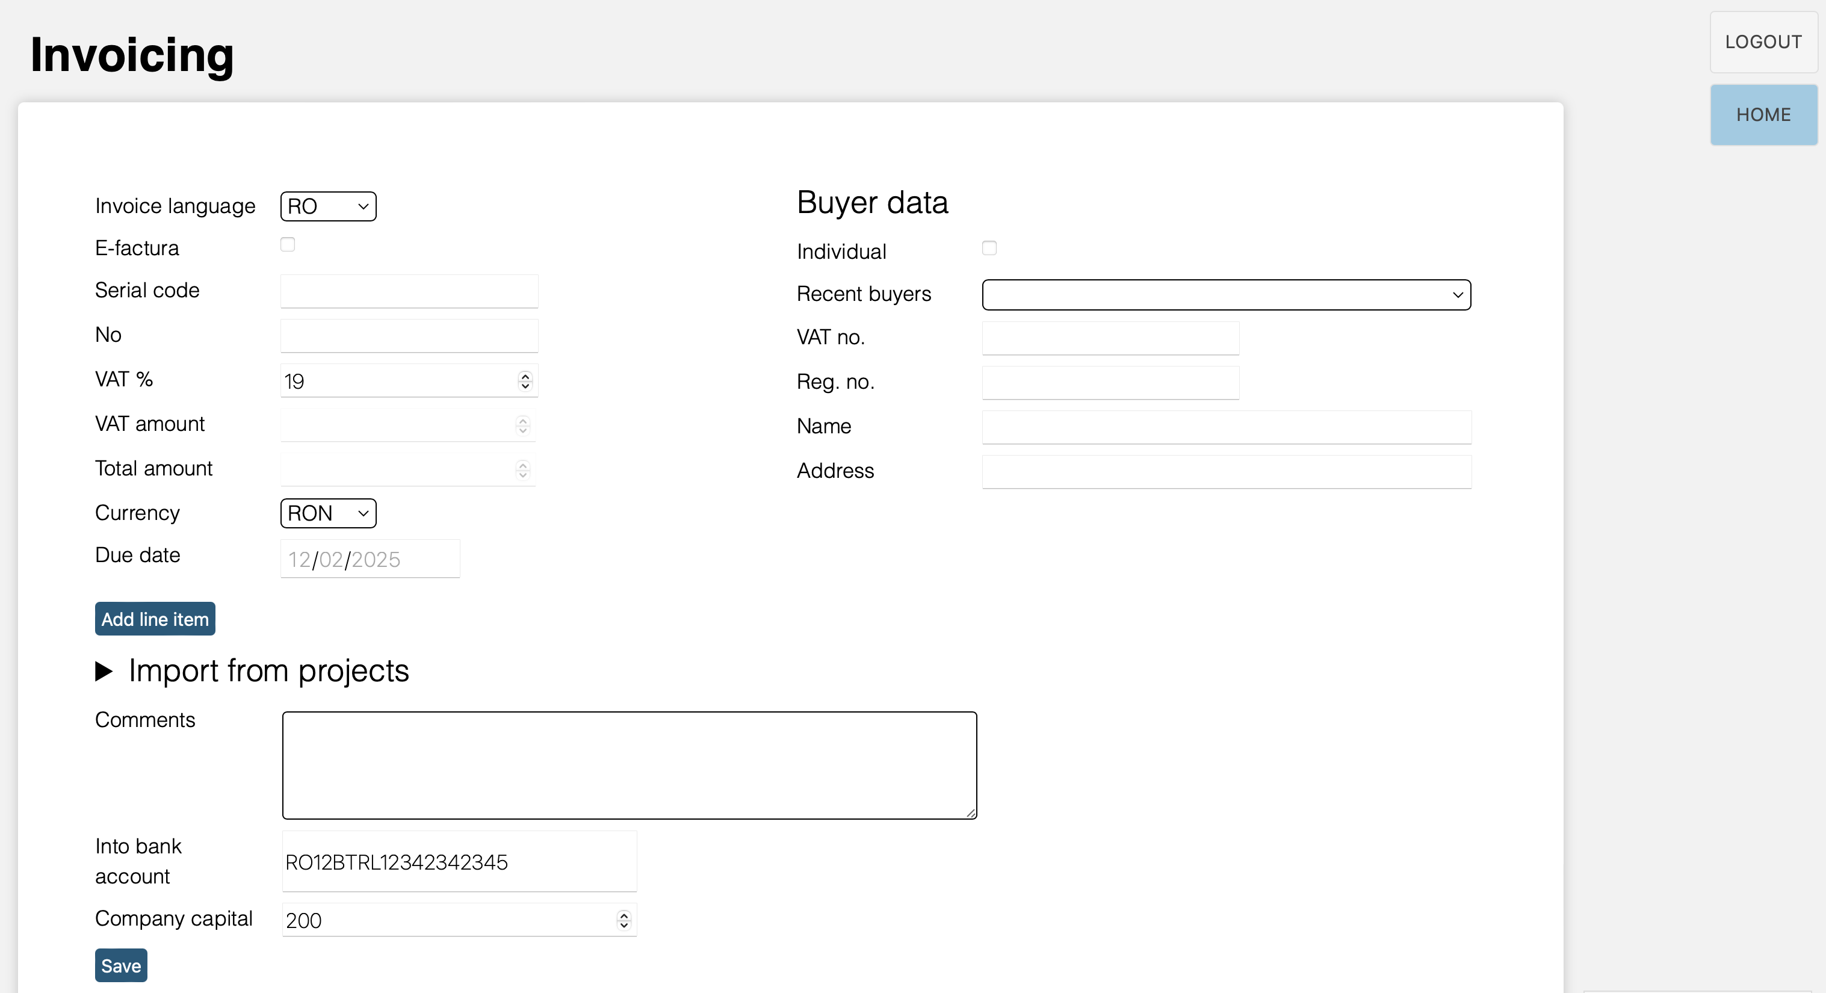Click the LOGOUT button
This screenshot has height=993, width=1826.
[x=1763, y=42]
